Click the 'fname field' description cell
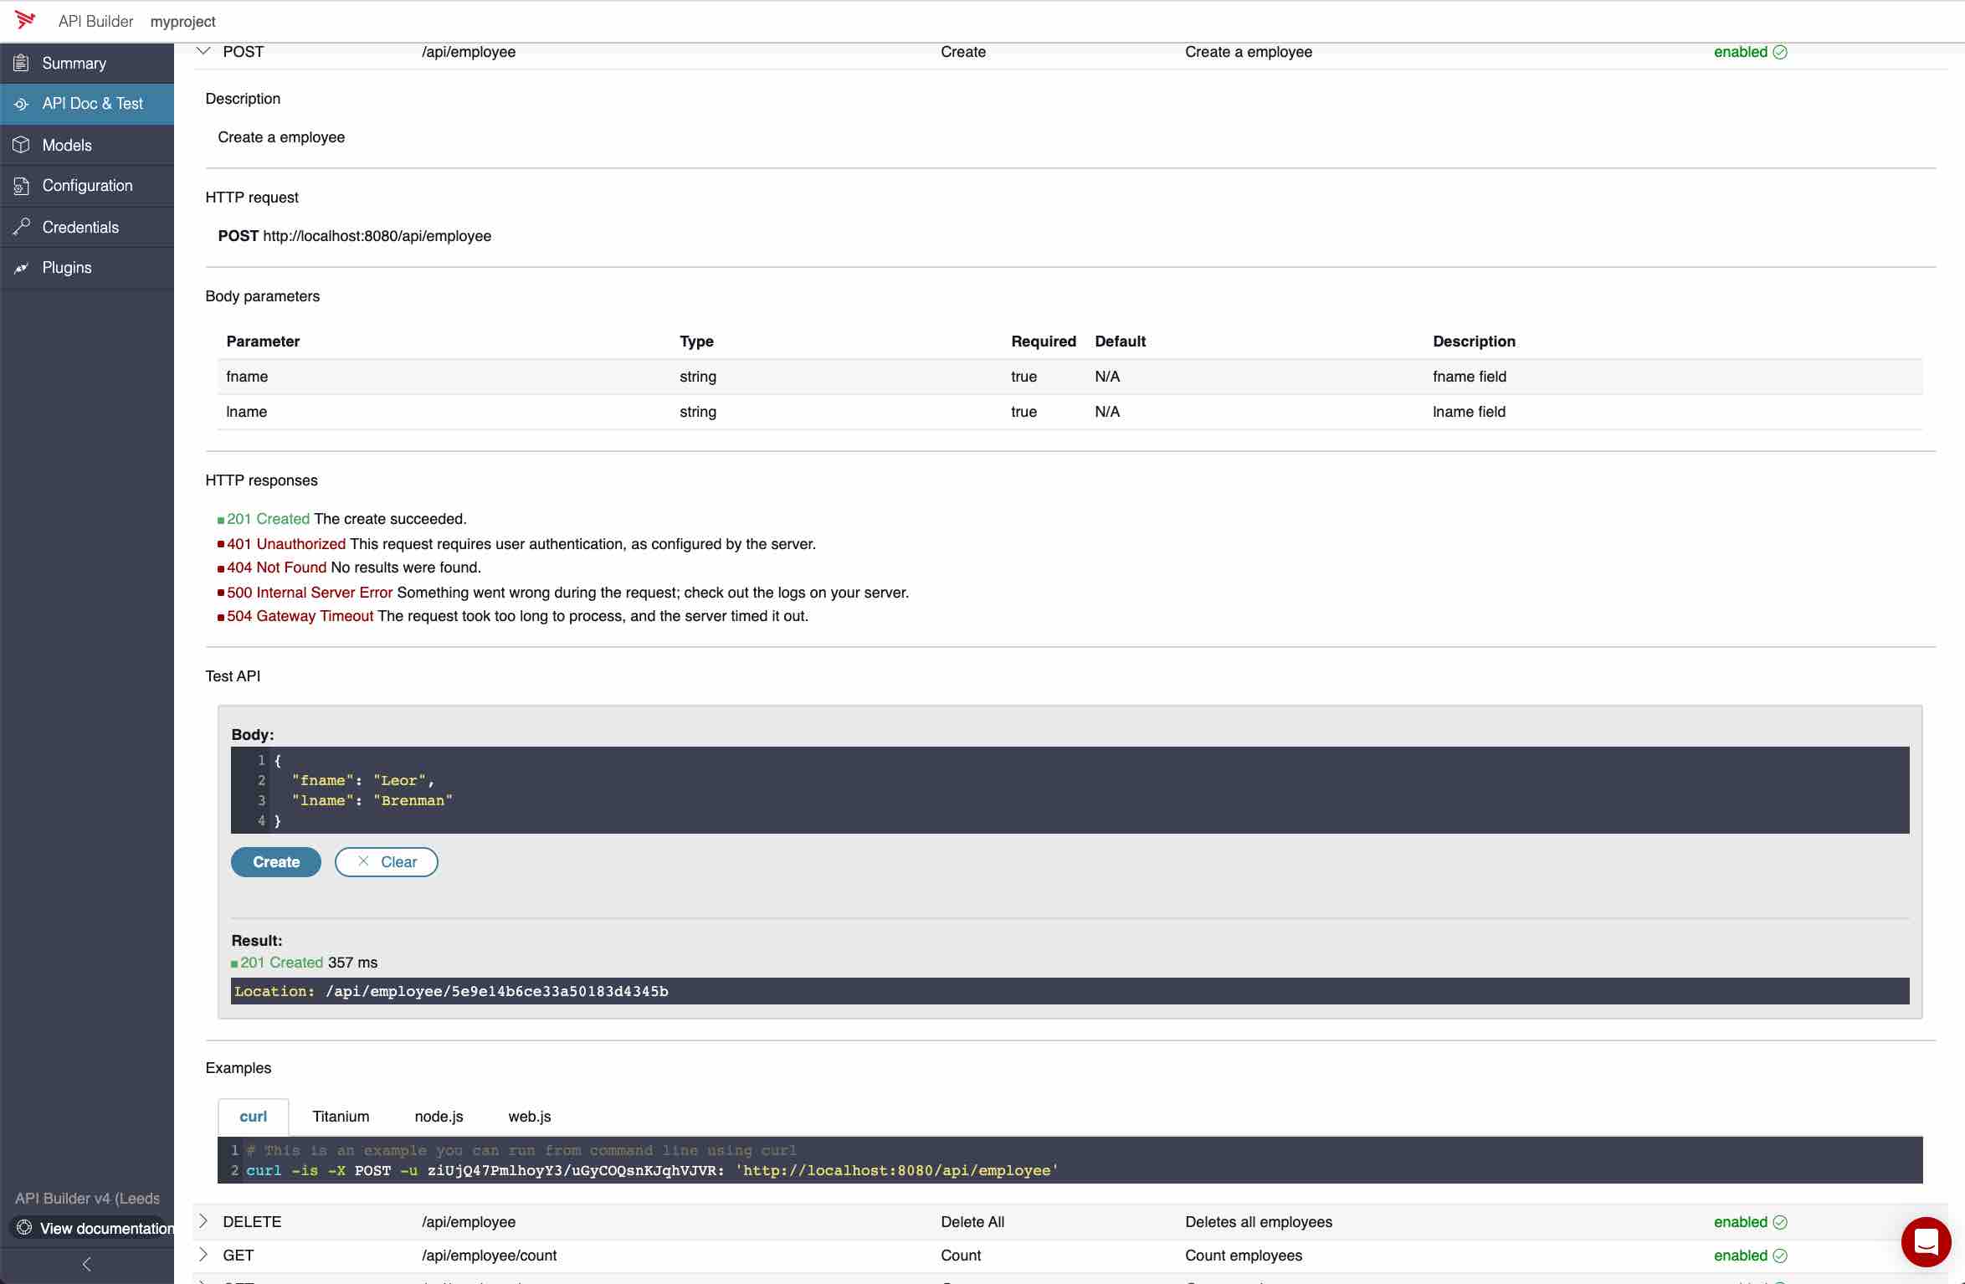 (x=1470, y=377)
